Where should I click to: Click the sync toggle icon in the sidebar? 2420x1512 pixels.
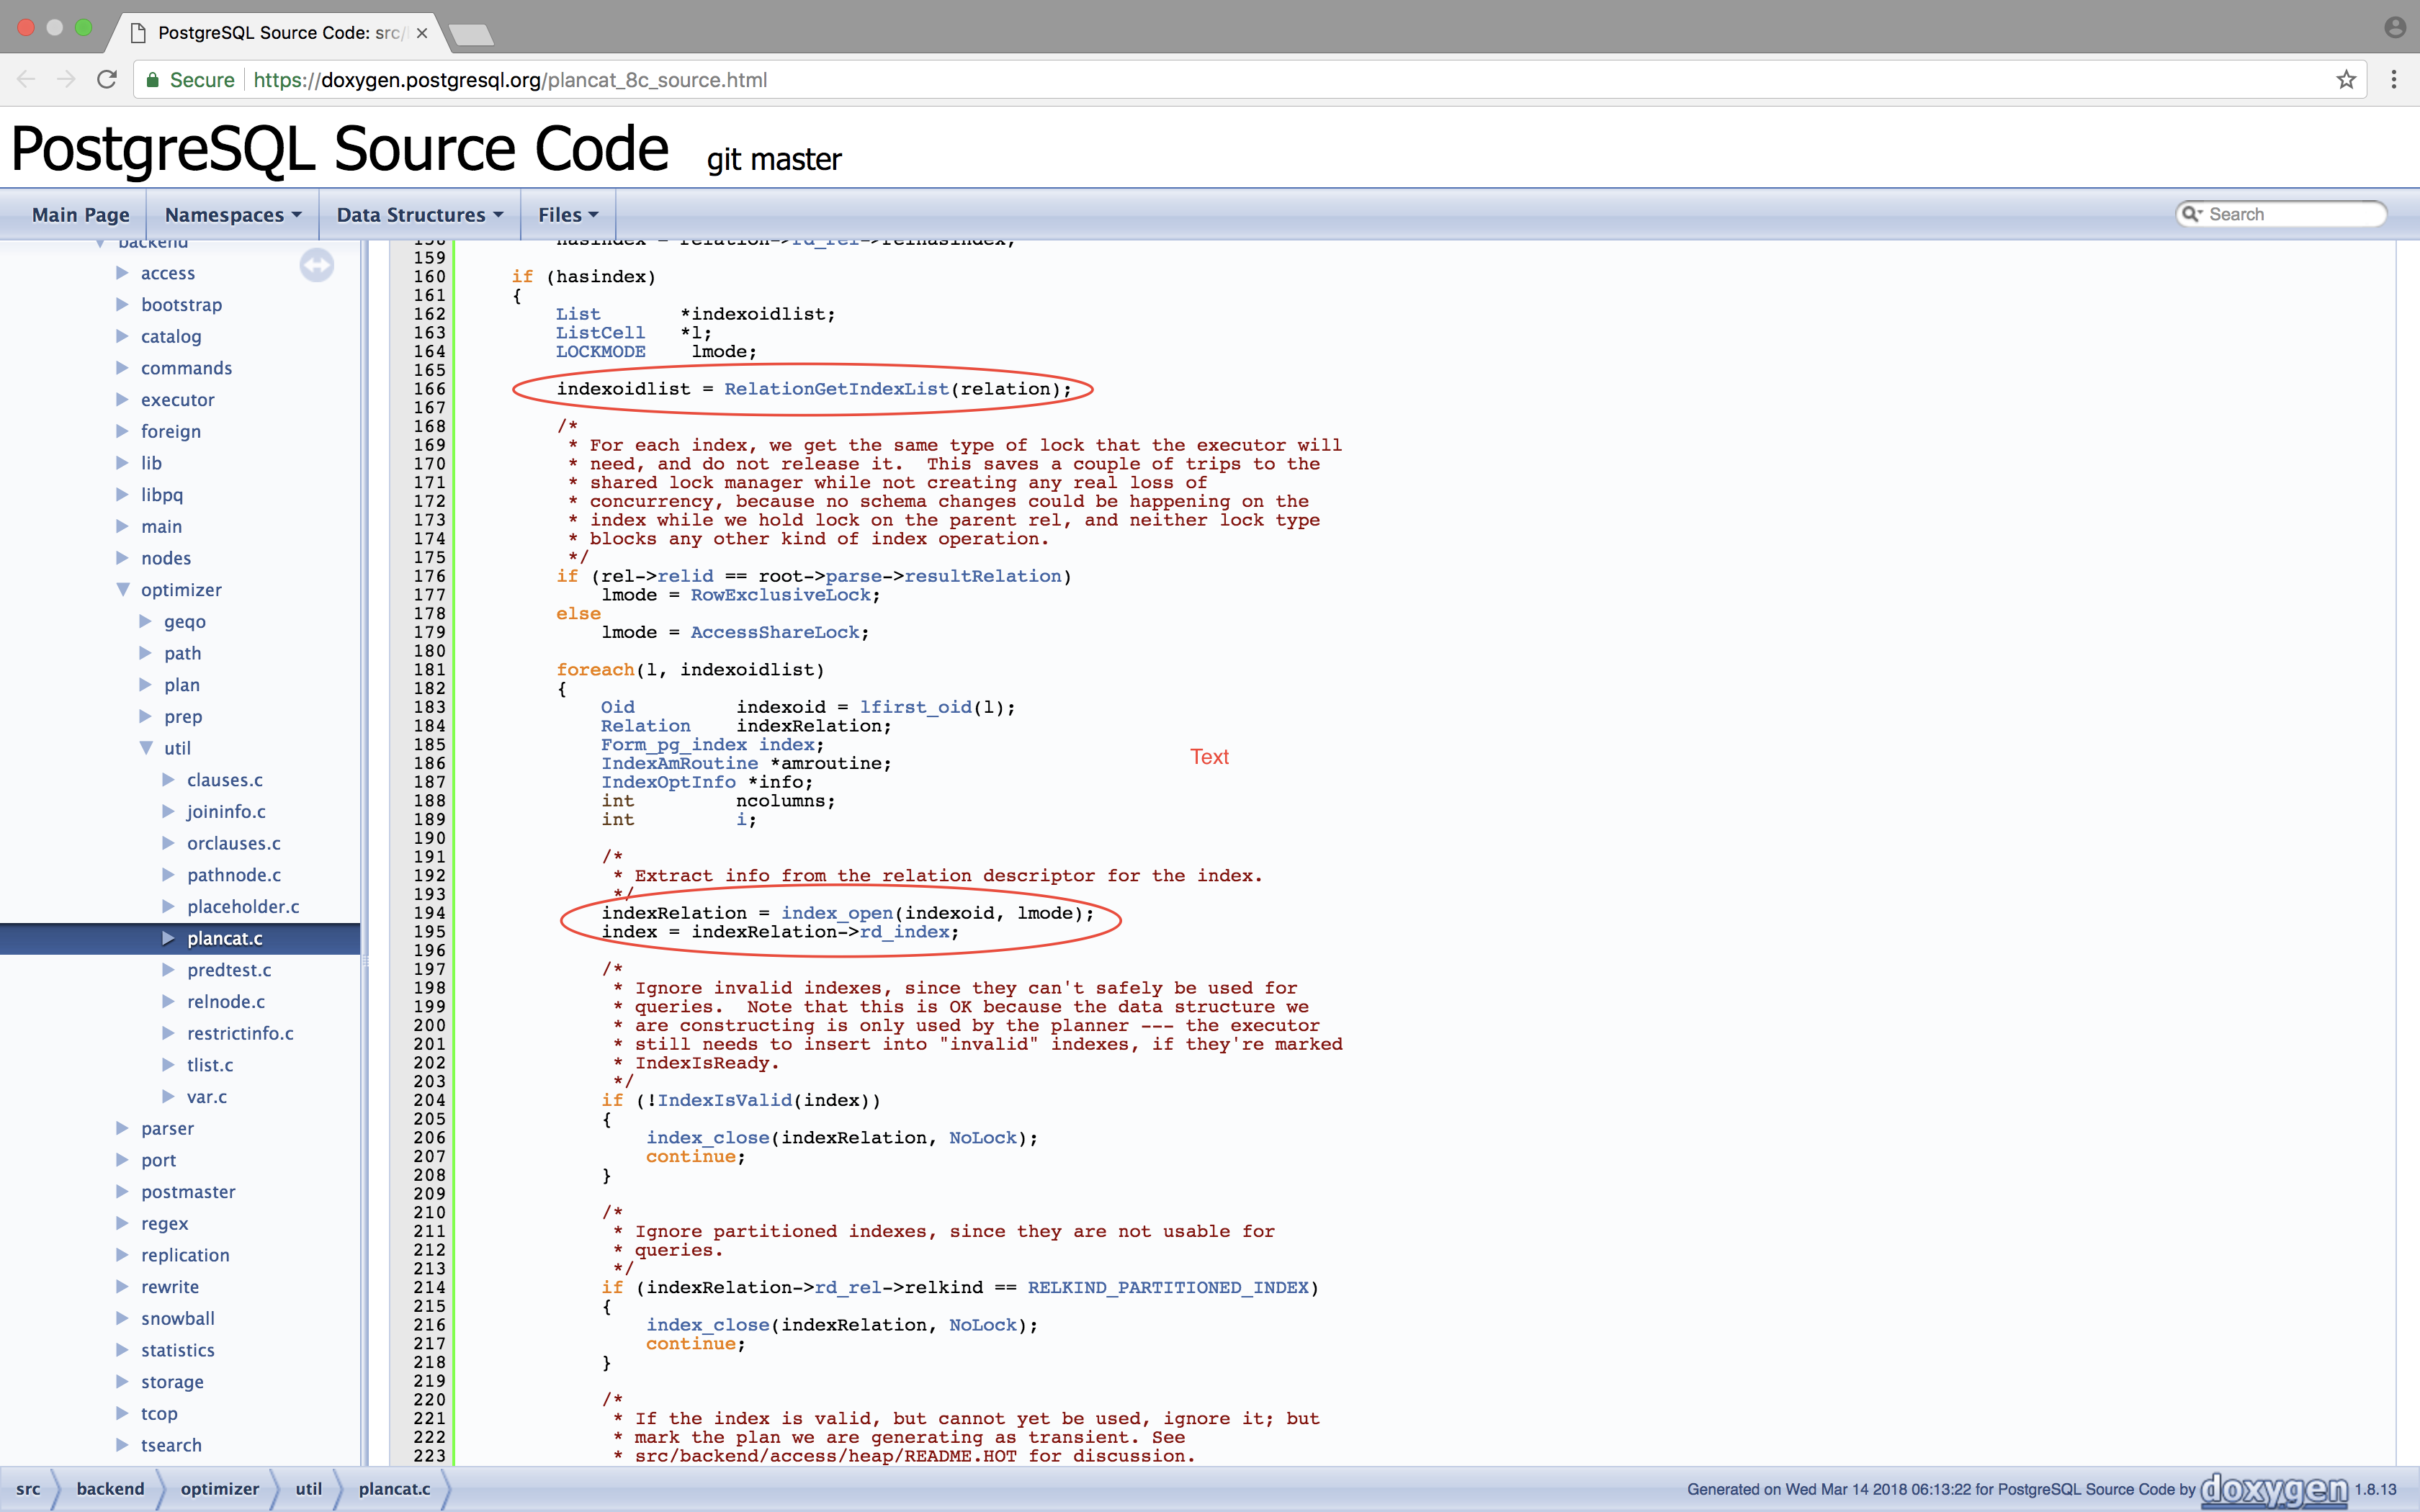317,265
